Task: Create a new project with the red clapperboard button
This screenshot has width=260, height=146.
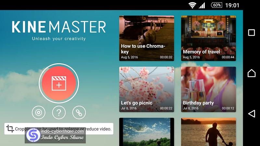Action: click(x=59, y=83)
